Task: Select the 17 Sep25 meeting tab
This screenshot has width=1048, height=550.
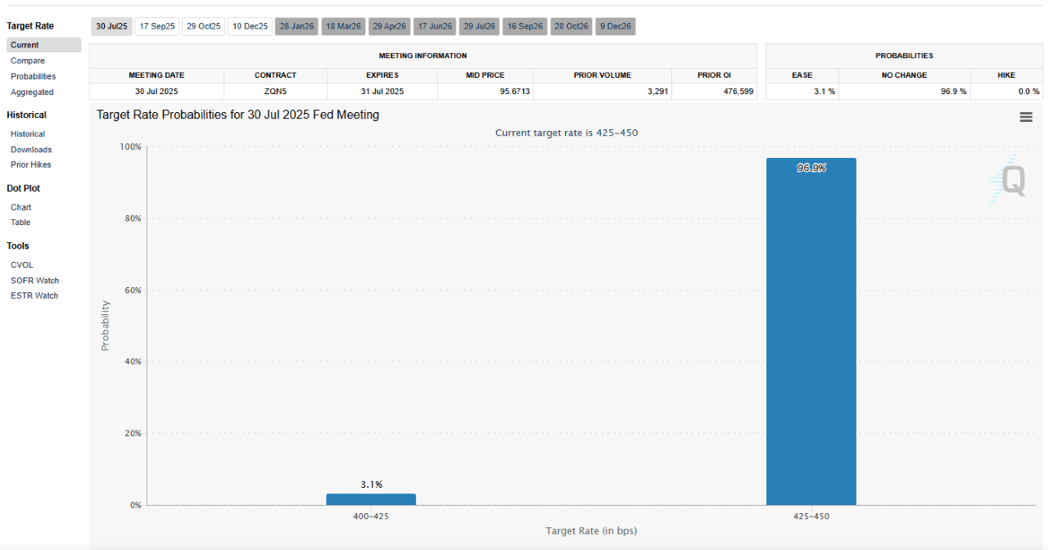Action: click(156, 26)
